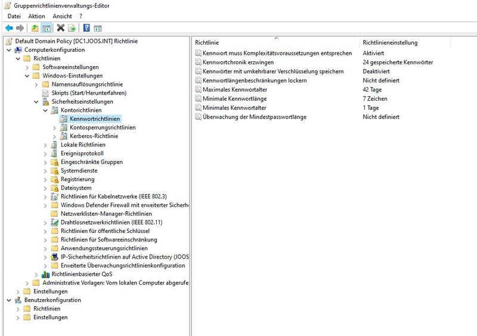Image resolution: width=477 pixels, height=336 pixels.
Task: Open the Aktion menu
Action: (36, 16)
